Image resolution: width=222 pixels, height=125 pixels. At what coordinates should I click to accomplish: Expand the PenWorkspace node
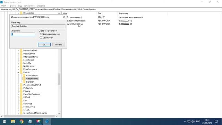click(18, 69)
